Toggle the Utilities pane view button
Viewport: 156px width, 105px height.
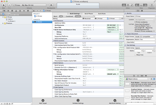145,5
